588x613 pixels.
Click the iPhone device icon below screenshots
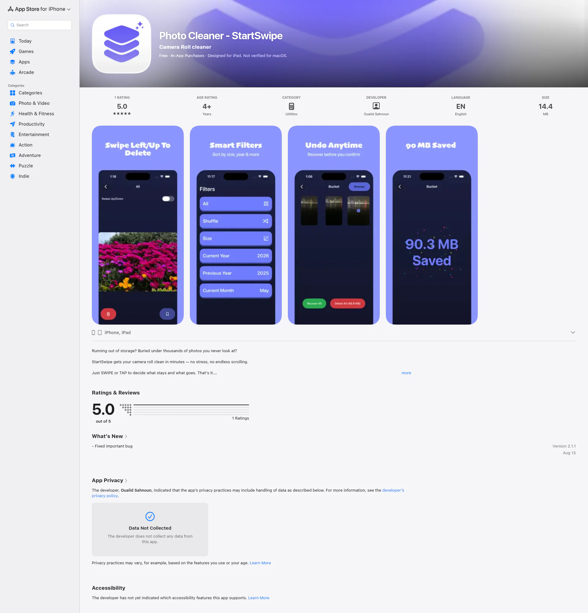click(x=93, y=333)
